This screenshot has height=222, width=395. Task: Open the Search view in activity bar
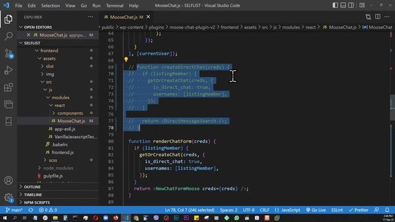(x=8, y=36)
